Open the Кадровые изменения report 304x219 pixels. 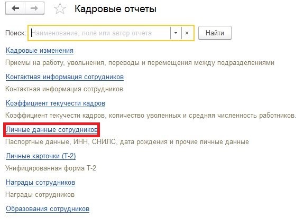(x=40, y=51)
